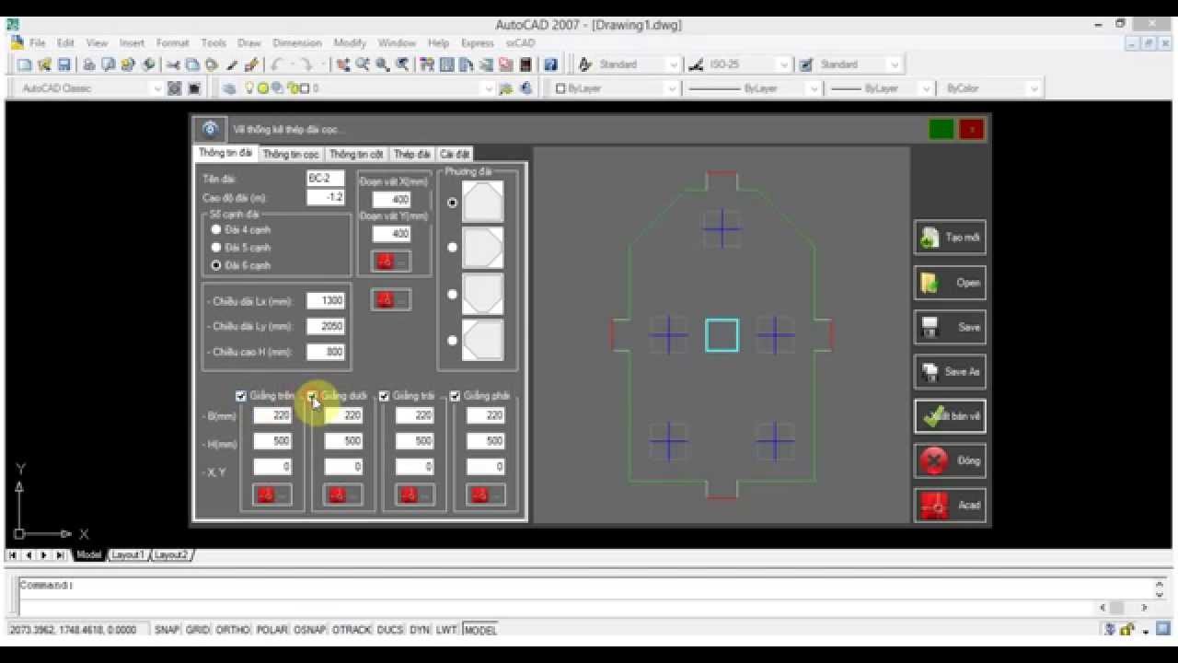Image resolution: width=1178 pixels, height=663 pixels.
Task: Toggle ORTHO mode in status bar
Action: [233, 630]
